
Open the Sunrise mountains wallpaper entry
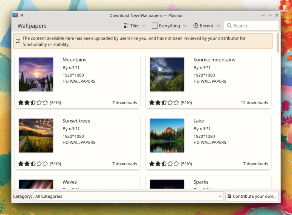[214, 60]
